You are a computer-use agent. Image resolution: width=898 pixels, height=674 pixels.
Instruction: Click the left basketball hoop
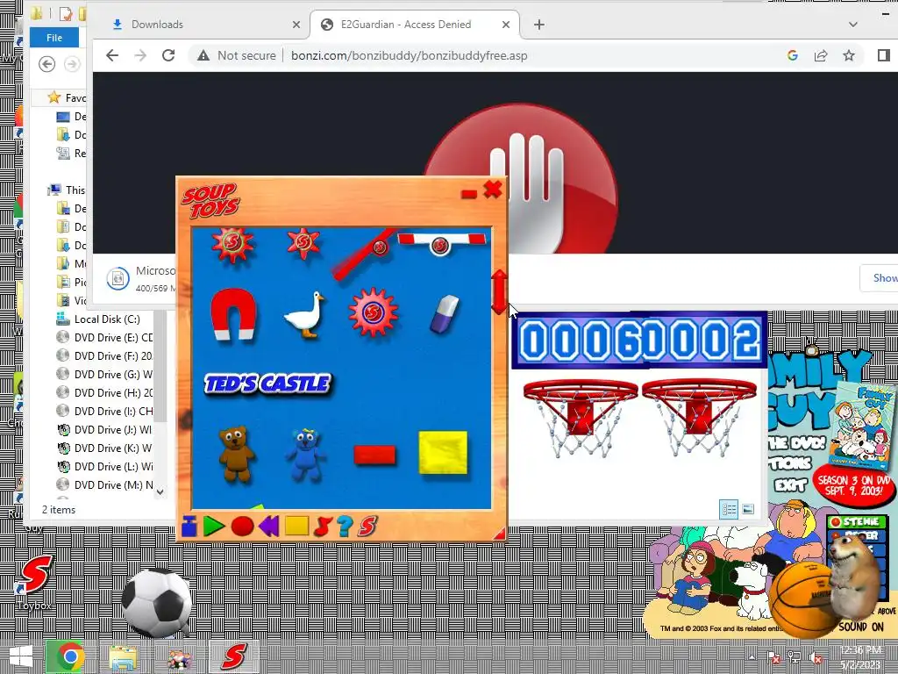pyautogui.click(x=581, y=418)
